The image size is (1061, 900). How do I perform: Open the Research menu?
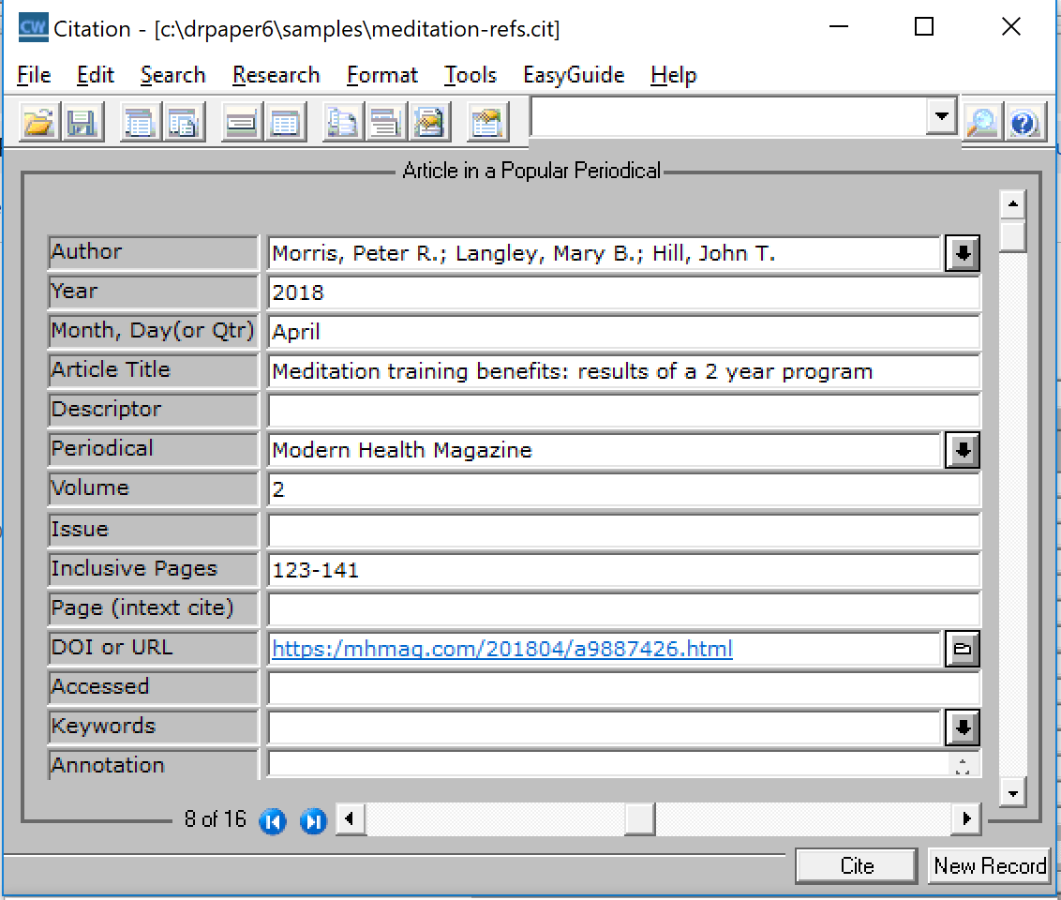click(x=276, y=75)
